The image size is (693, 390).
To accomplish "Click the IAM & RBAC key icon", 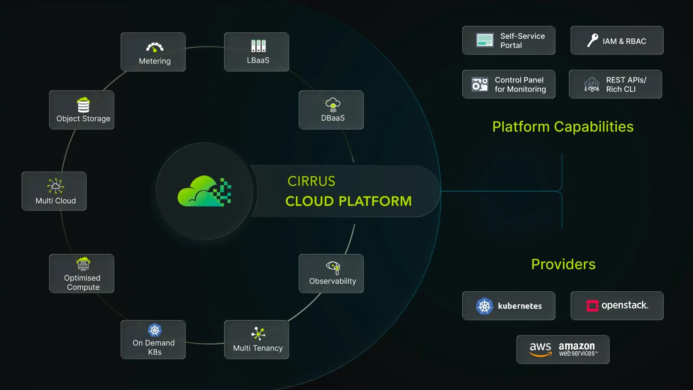I will click(592, 40).
